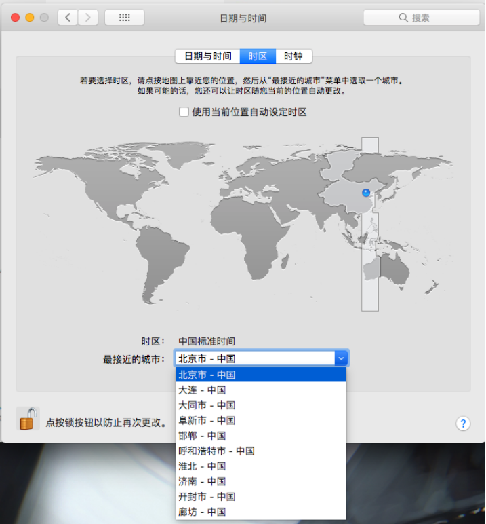This screenshot has height=524, width=486.
Task: Open the 时钟 tab
Action: 293,56
